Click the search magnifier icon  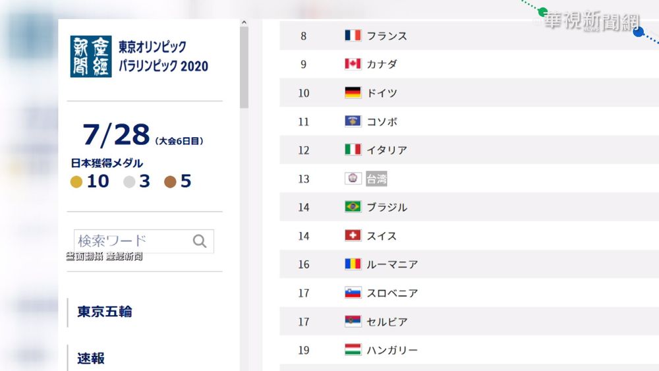[200, 241]
